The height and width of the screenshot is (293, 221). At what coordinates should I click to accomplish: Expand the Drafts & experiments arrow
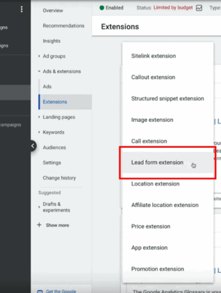point(39,207)
